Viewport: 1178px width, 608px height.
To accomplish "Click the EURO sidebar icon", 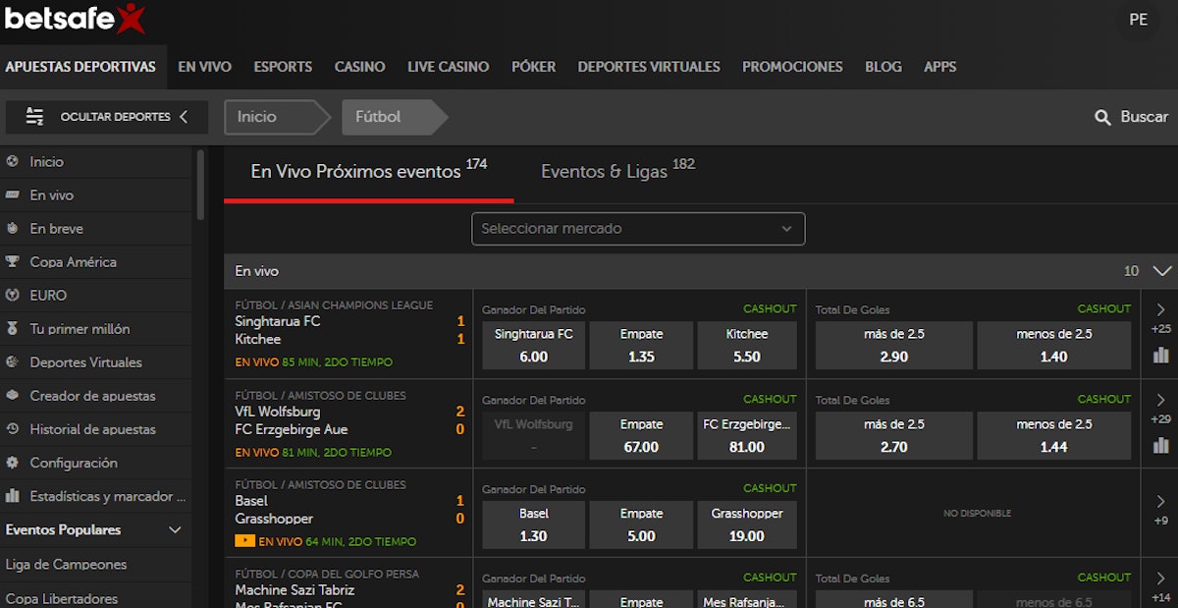I will click(13, 296).
